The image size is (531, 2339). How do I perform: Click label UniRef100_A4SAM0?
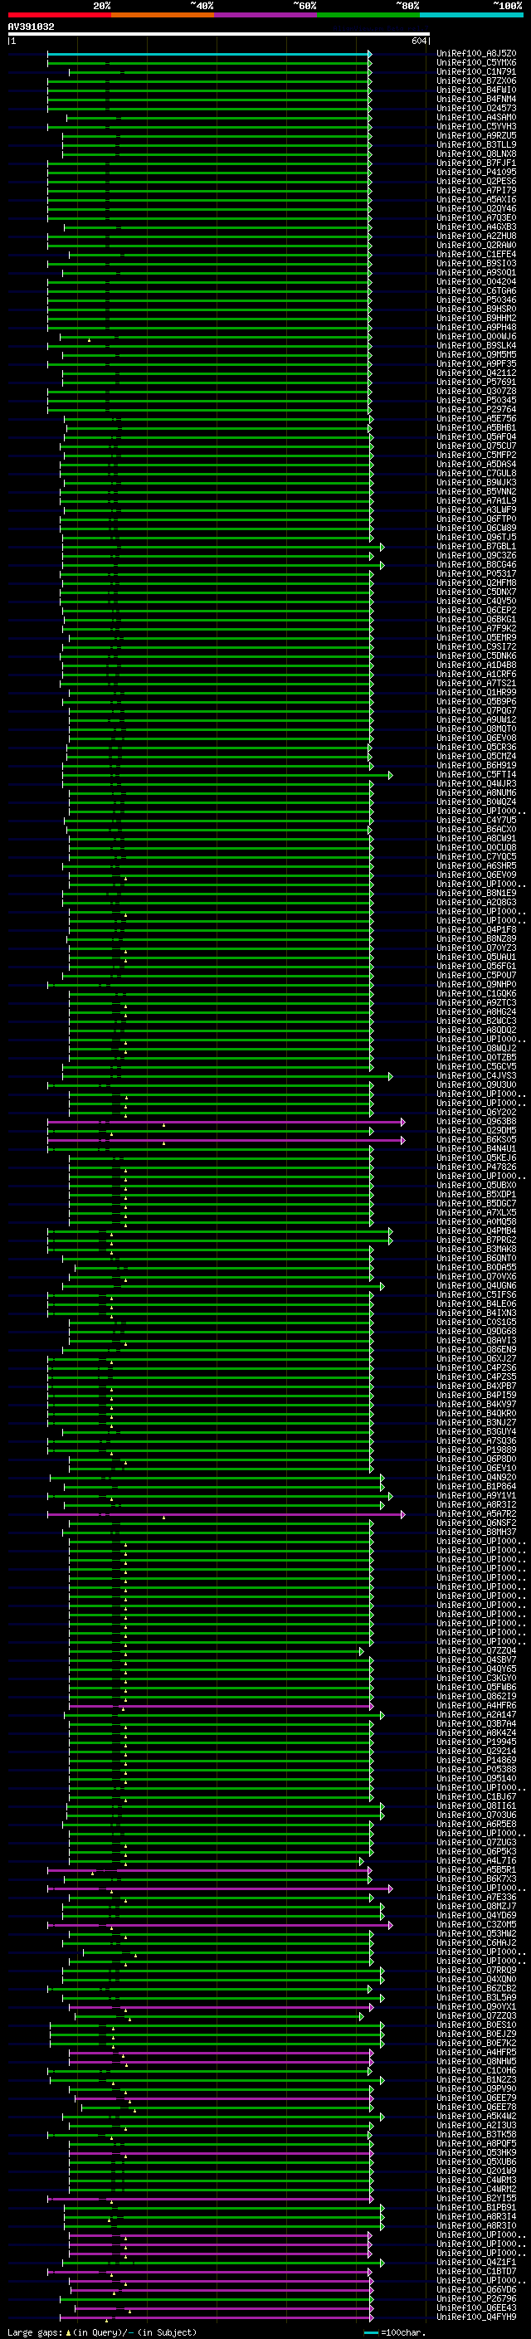476,117
